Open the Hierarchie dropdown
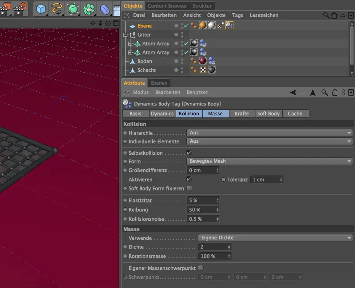Viewport: 355px width, 288px height. 269,132
